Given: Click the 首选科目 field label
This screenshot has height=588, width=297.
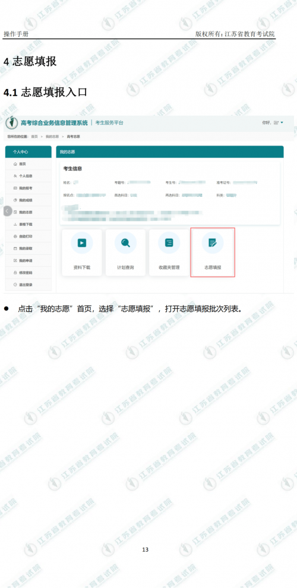Looking at the screenshot, I should point(122,195).
